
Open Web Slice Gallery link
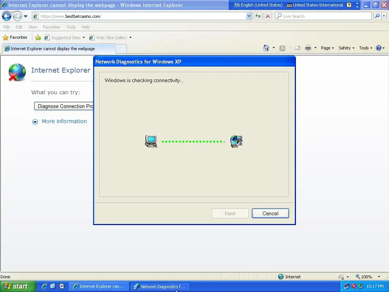pos(108,38)
